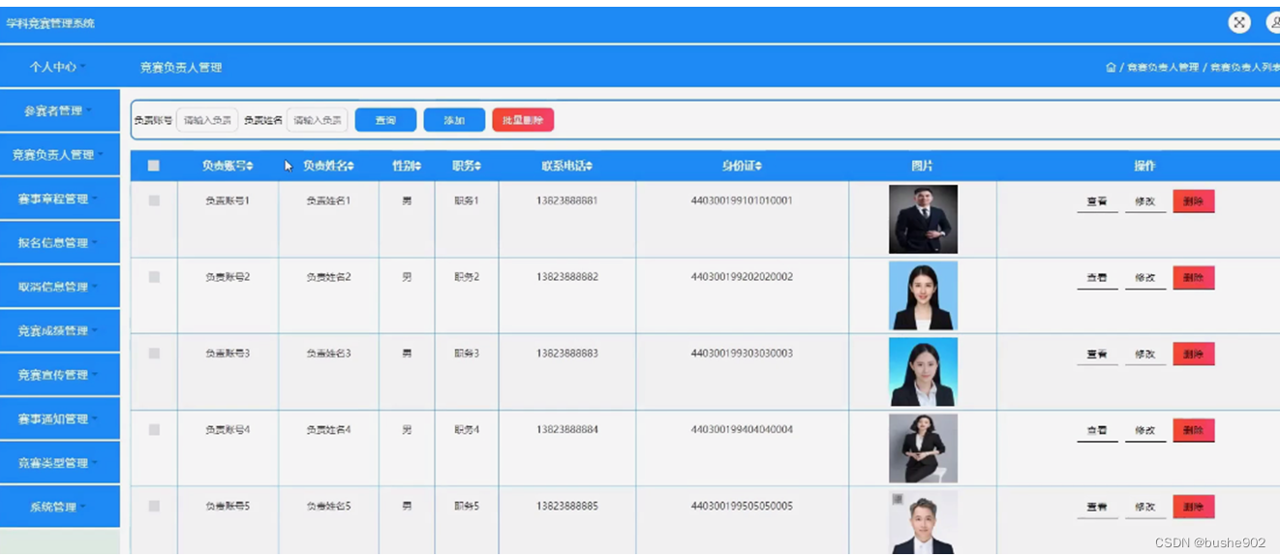Open photo thumbnail in 负责账号4 row
The height and width of the screenshot is (557, 1280).
pyautogui.click(x=923, y=449)
